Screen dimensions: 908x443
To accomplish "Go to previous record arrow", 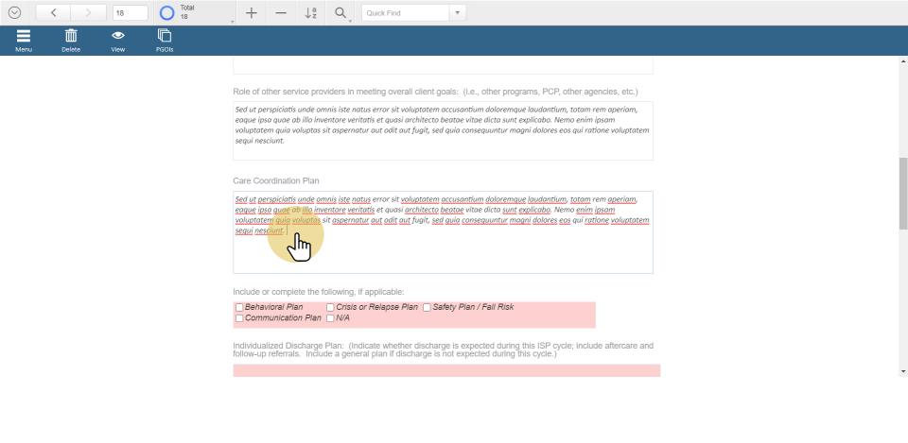I will 53,13.
